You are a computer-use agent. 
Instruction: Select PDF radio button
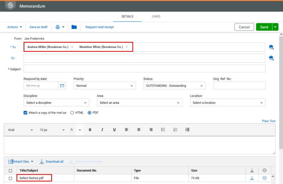coord(89,113)
